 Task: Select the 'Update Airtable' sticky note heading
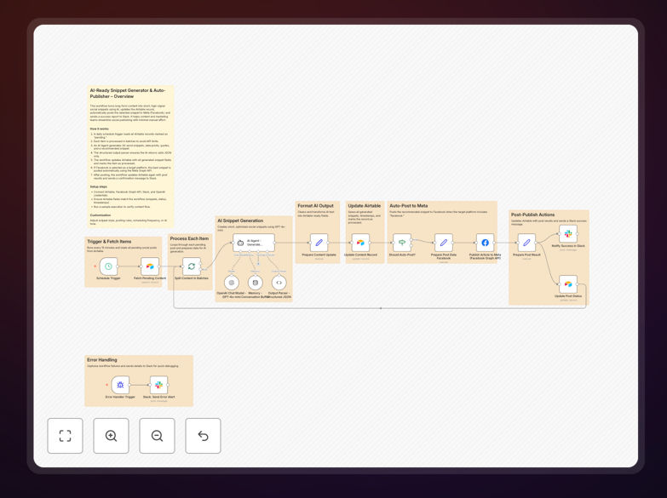(365, 206)
